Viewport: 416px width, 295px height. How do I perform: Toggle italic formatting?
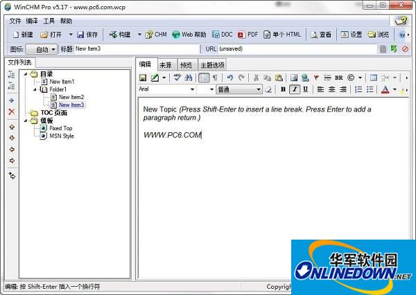(x=295, y=89)
